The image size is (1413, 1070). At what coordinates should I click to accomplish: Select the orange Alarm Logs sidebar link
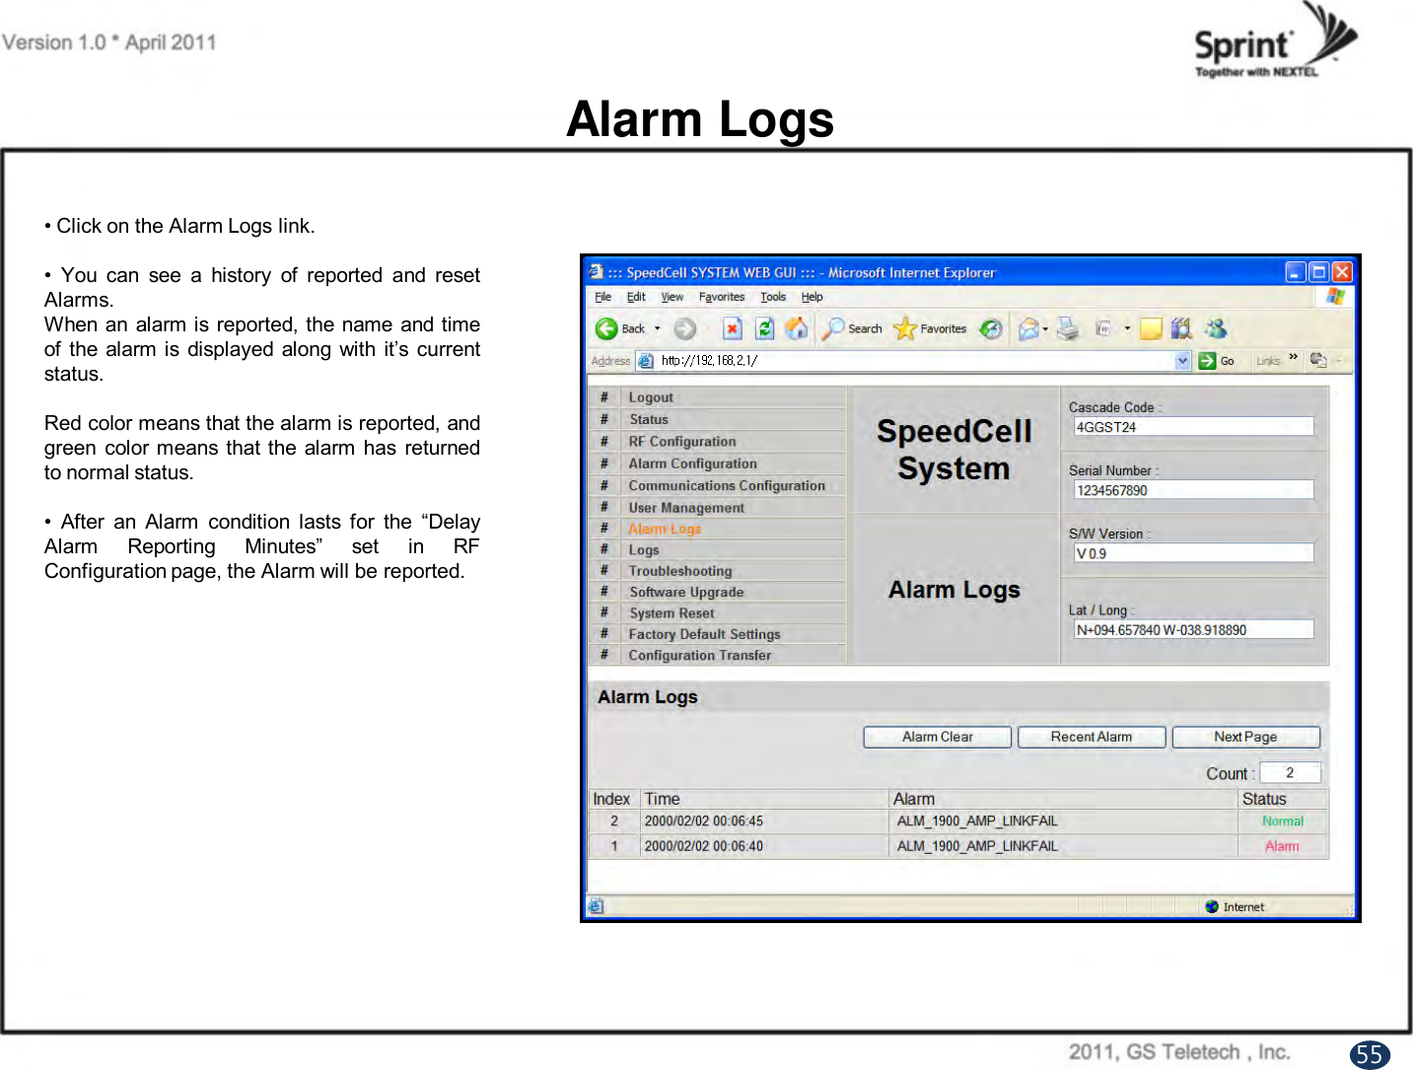pyautogui.click(x=665, y=529)
